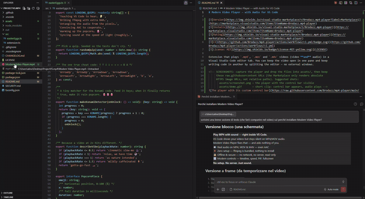This screenshot has height=199, width=365.
Task: Click src in the easterEggs breadcrumb
Action: tap(47, 8)
